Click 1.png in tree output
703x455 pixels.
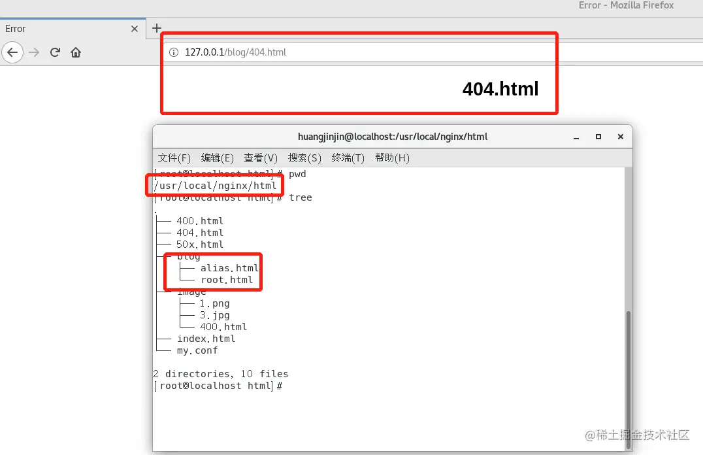click(x=214, y=303)
